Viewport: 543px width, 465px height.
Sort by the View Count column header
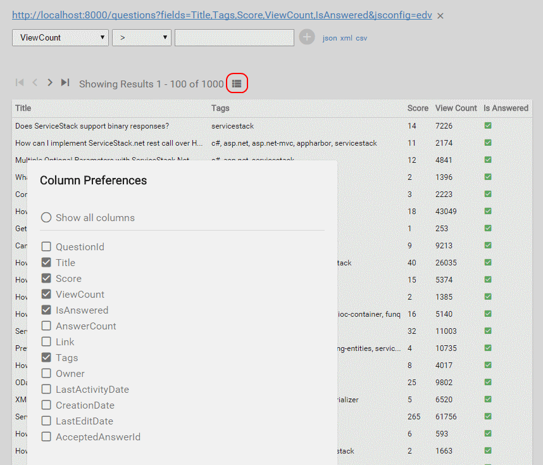(456, 108)
